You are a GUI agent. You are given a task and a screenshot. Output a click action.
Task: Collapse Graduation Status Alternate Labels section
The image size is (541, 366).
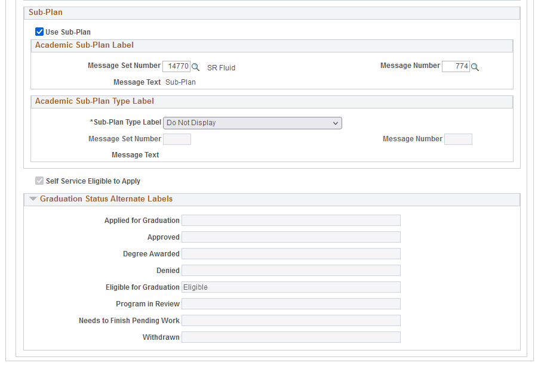coord(33,198)
